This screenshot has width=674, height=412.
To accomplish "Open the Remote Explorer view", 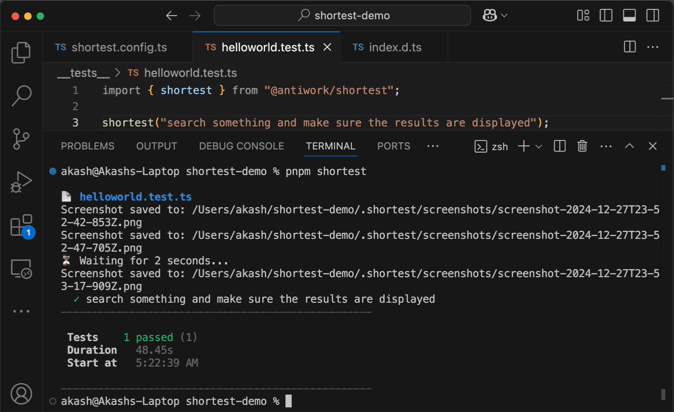I will point(21,269).
